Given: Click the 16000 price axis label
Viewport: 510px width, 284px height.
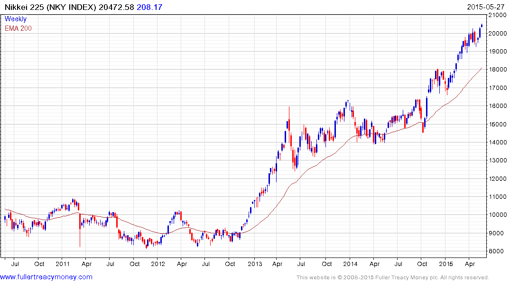Looking at the screenshot, I should [497, 106].
